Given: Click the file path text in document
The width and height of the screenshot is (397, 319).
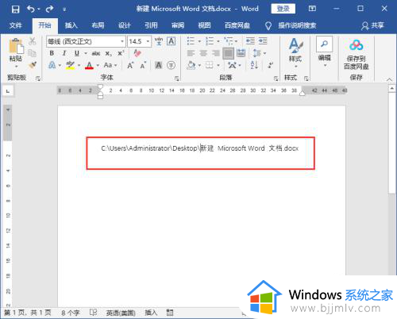Looking at the screenshot, I should 200,148.
